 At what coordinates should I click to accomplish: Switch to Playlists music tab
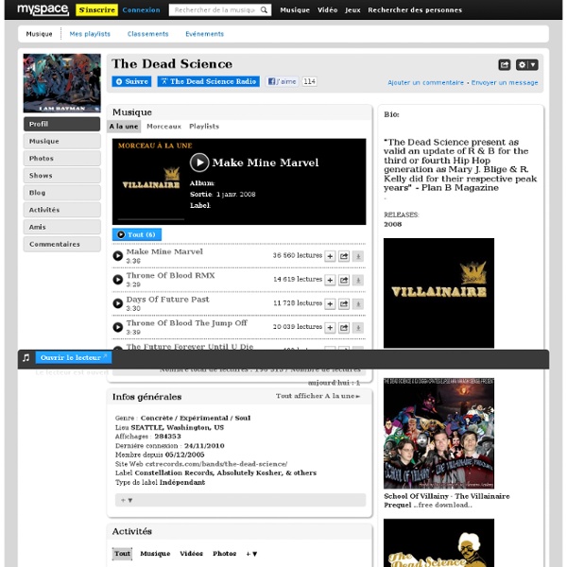pos(204,127)
